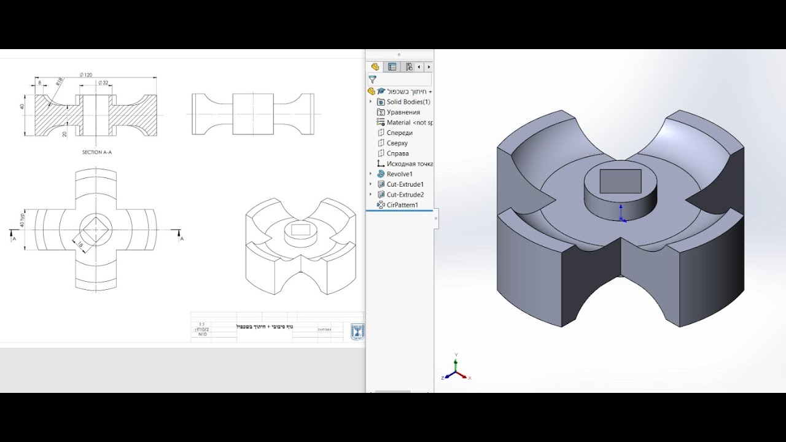Click the rectangular hole on the 3D model
Image resolution: width=786 pixels, height=442 pixels.
(620, 181)
